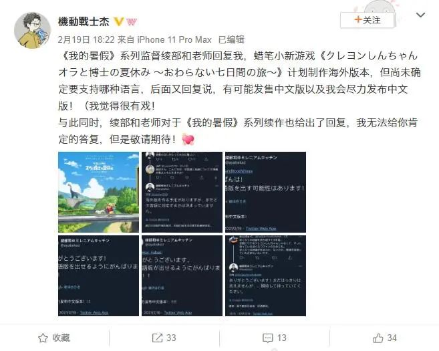The width and height of the screenshot is (439, 351).
Task: Click the username 機動戰士杰
Action: (84, 21)
